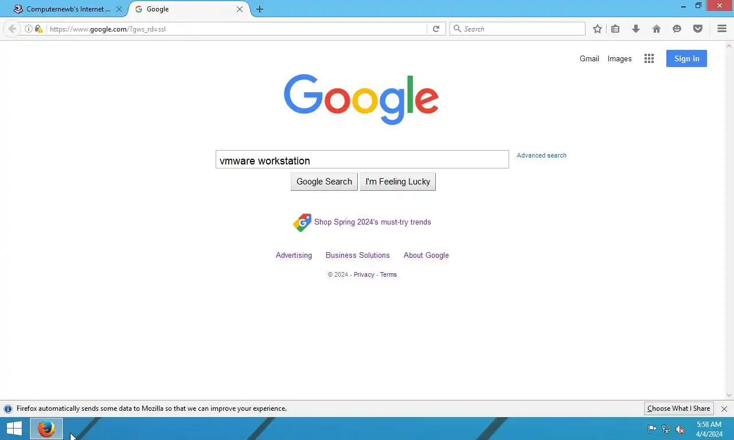Click the Firefox icon in taskbar
This screenshot has height=440, width=734.
click(x=46, y=429)
